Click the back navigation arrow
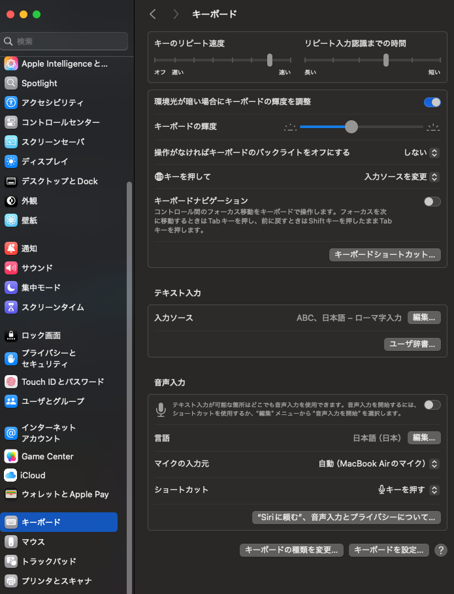Screen dimensions: 454x594 [153, 14]
